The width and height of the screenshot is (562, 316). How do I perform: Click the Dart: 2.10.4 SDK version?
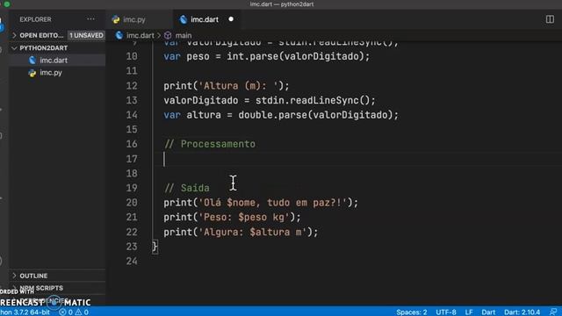[522, 312]
